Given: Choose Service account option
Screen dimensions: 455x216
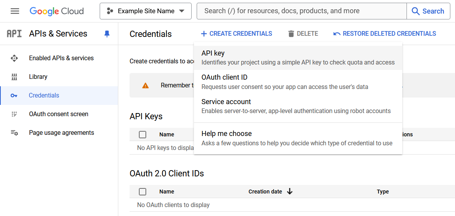Looking at the screenshot, I should point(298,106).
